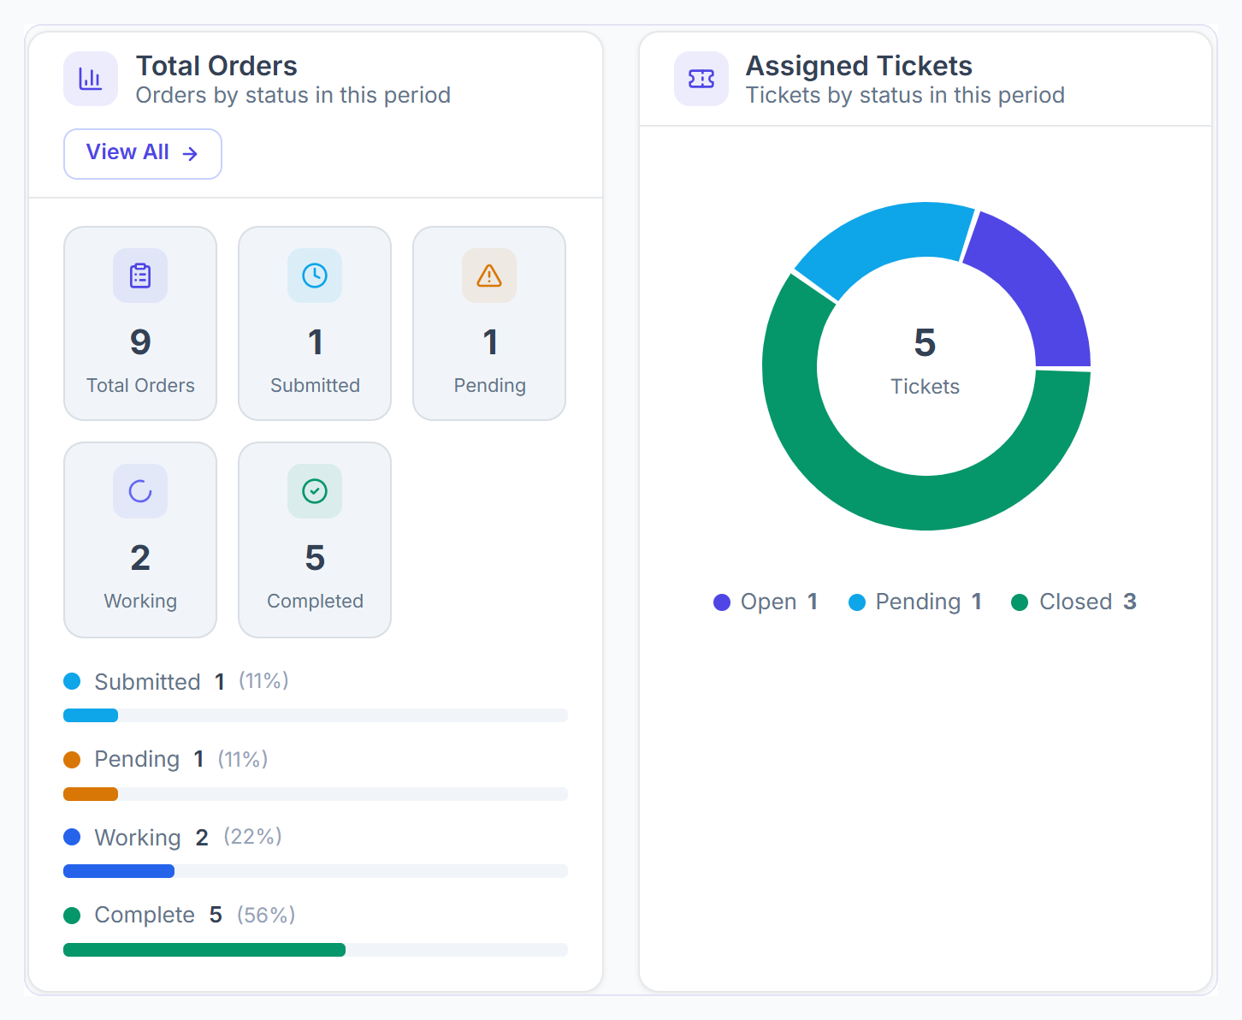This screenshot has width=1242, height=1020.
Task: Click "Orders by status in this period" subtitle
Action: (x=293, y=95)
